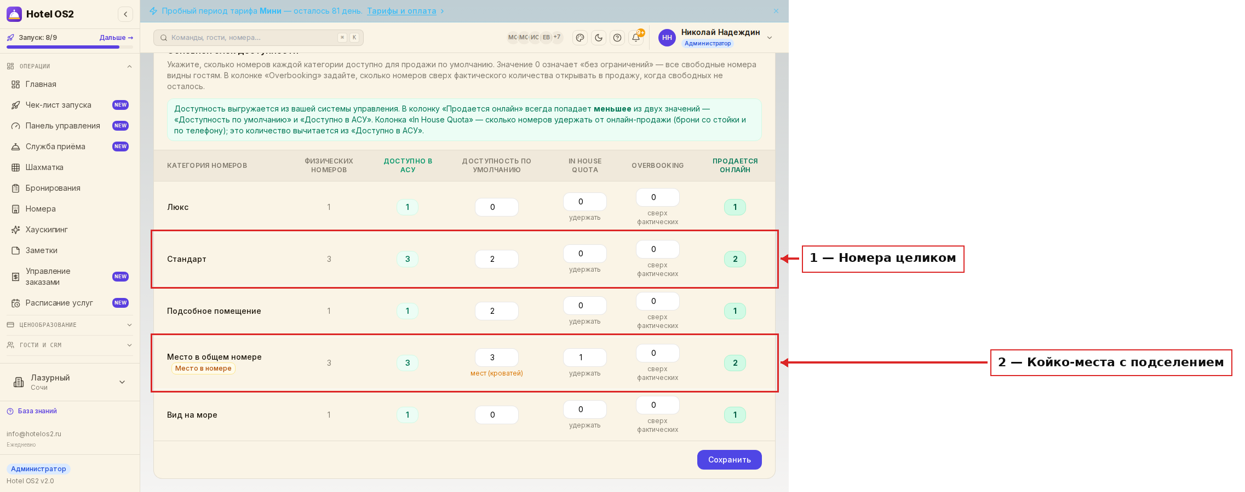Edit In House Quota for Стандарт

585,254
